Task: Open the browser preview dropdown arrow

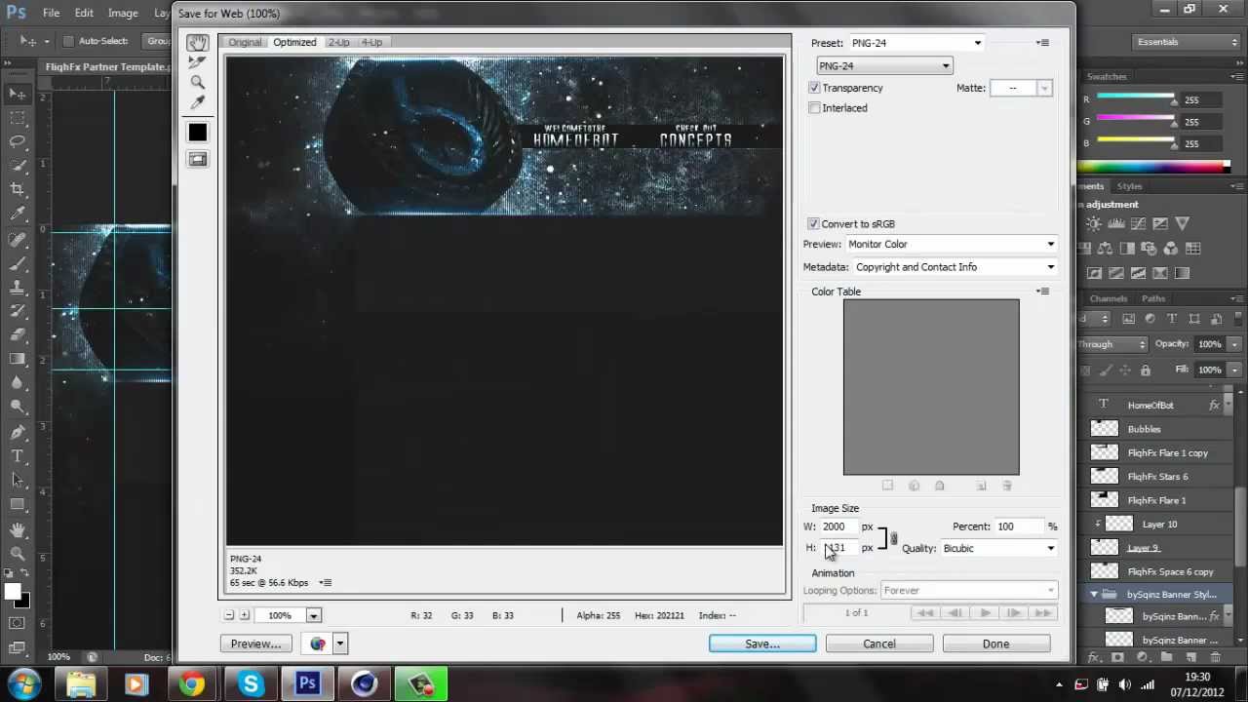Action: pos(339,643)
